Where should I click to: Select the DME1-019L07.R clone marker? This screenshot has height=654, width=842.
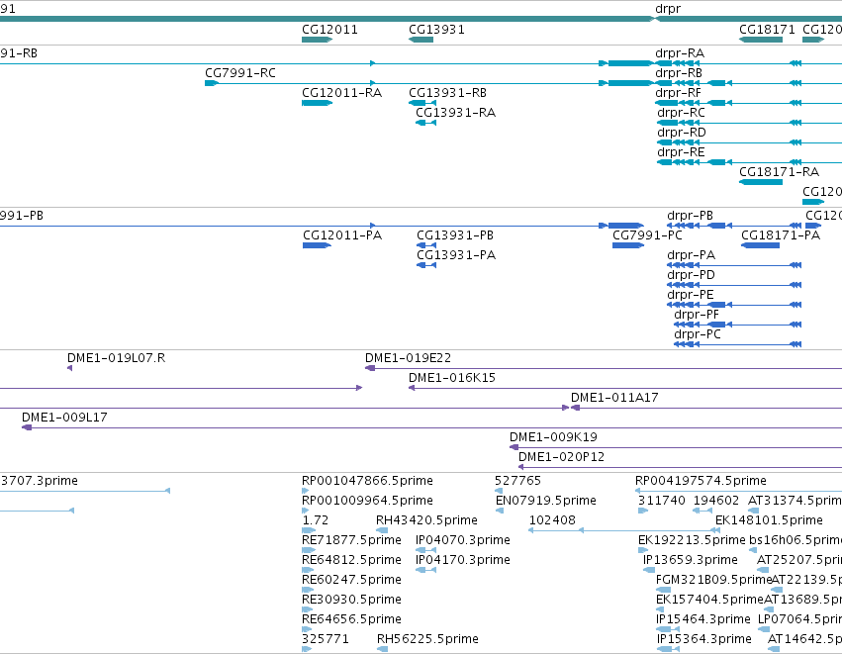tap(70, 368)
